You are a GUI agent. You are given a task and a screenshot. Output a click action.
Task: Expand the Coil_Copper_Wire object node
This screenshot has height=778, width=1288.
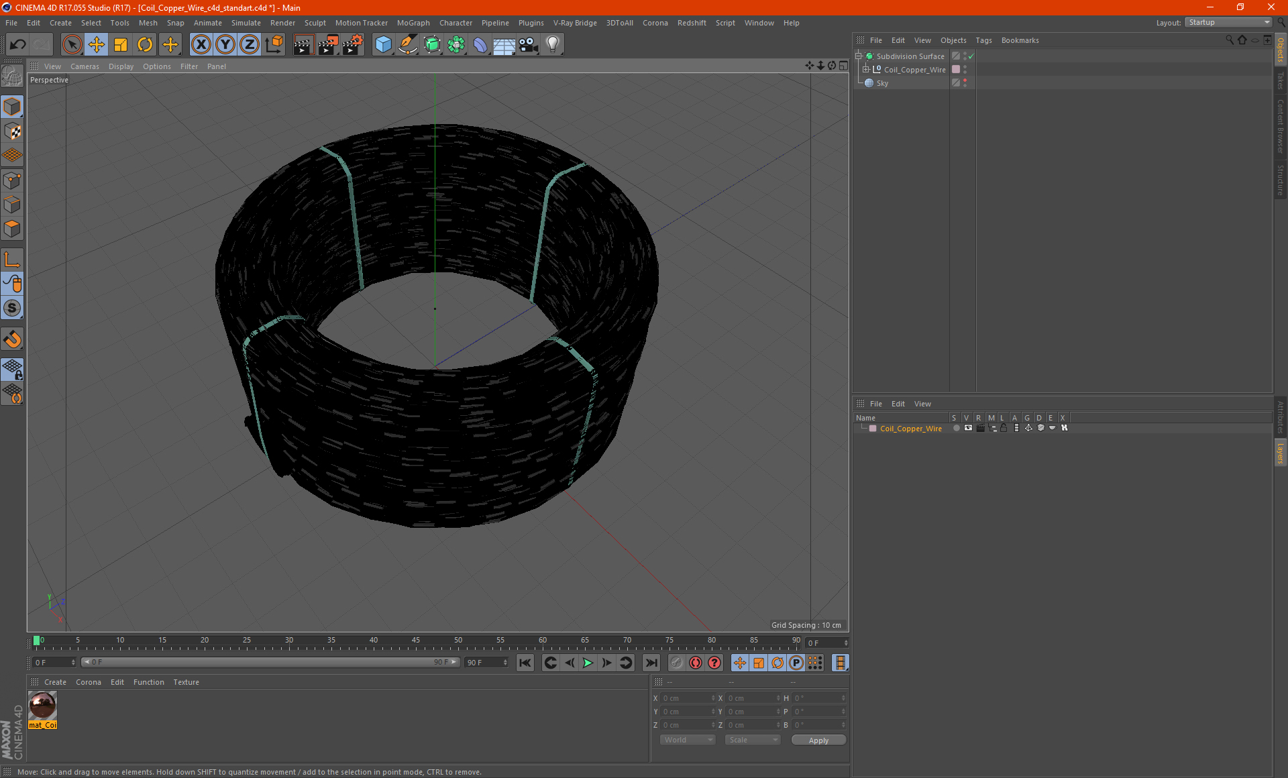click(865, 70)
